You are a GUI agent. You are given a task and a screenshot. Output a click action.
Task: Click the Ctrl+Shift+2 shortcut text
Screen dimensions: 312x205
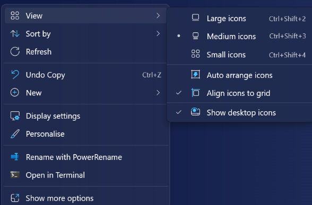tap(288, 19)
